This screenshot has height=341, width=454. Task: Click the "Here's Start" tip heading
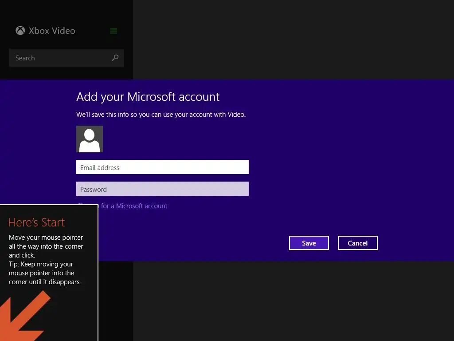point(36,222)
